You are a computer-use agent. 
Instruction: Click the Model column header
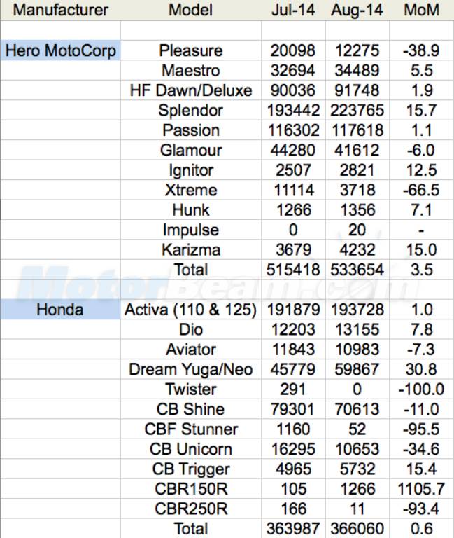[x=190, y=11]
